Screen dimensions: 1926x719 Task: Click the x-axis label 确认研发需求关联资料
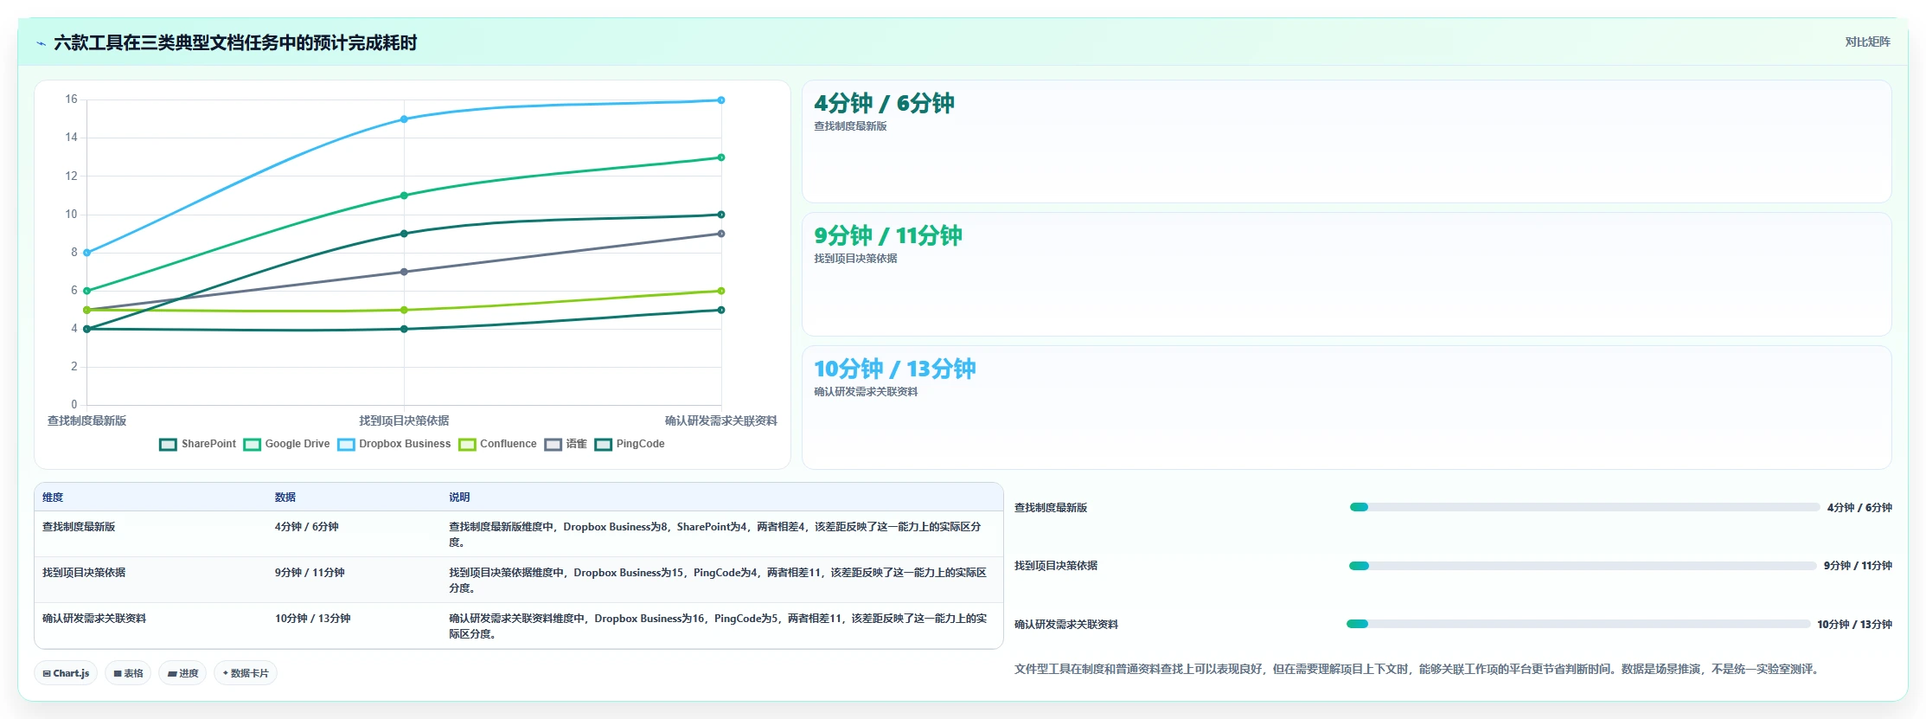721,420
